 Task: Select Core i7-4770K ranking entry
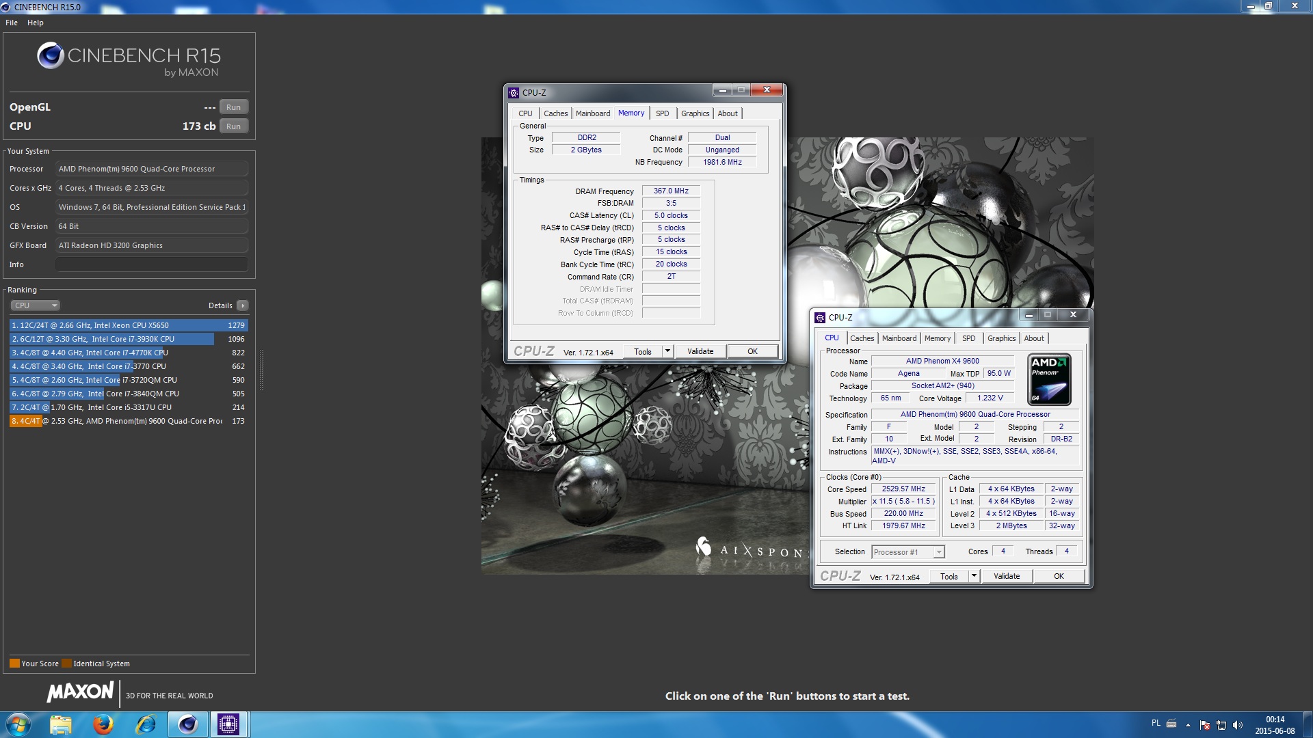[129, 353]
